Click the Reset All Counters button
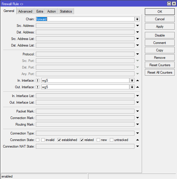Image resolution: width=177 pixels, height=179 pixels. point(160,73)
